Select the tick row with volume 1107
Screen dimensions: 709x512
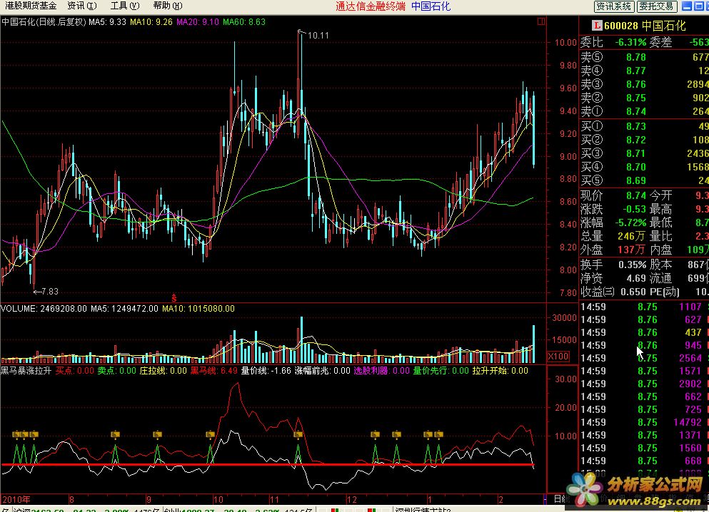pyautogui.click(x=644, y=307)
